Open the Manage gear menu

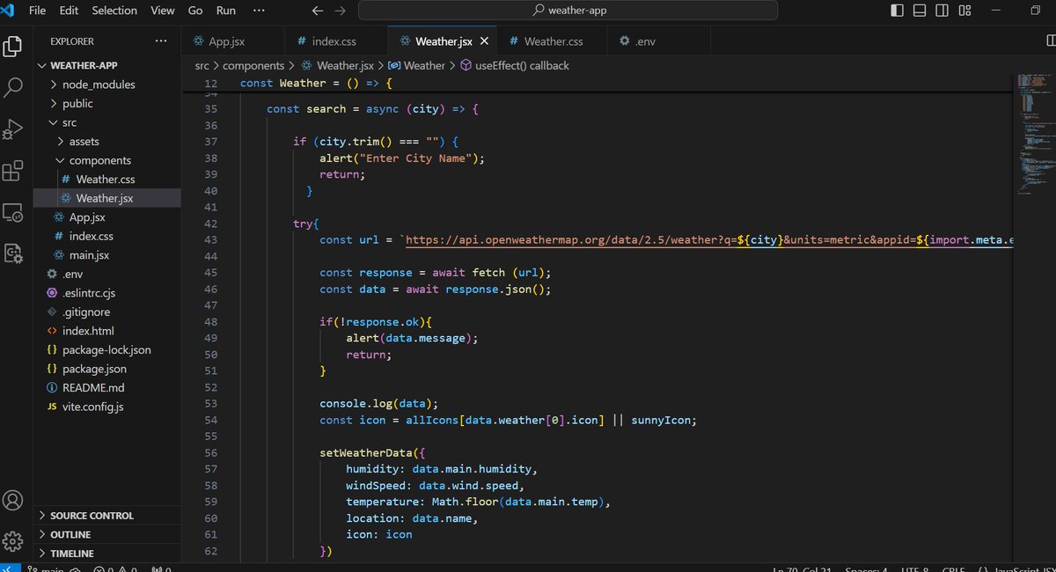13,540
